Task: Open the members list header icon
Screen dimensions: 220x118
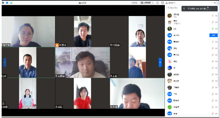Action: [167, 3]
